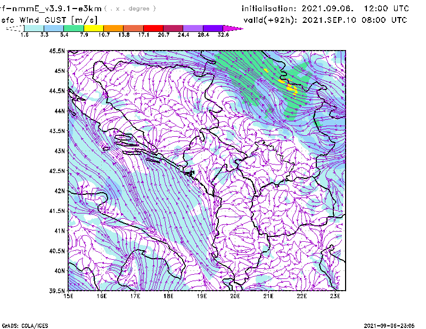Click the green legend color swatch
Image resolution: width=426 pixels, height=329 pixels.
[x=73, y=28]
